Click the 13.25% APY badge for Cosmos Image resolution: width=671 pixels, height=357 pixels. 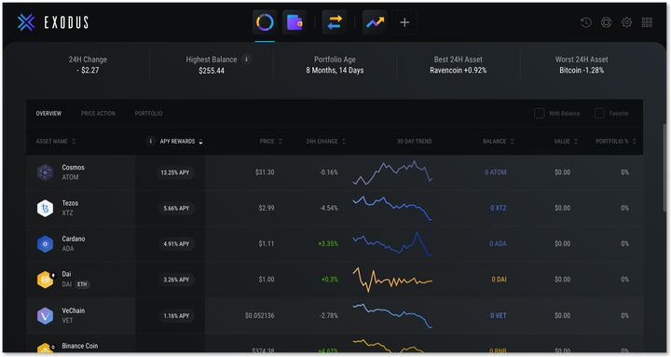175,172
